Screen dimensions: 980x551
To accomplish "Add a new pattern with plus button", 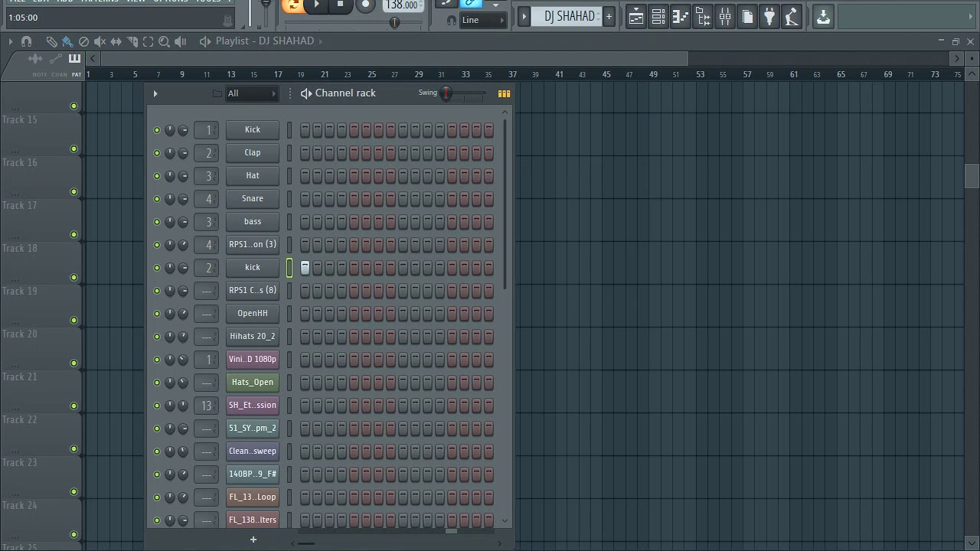I will click(x=609, y=16).
